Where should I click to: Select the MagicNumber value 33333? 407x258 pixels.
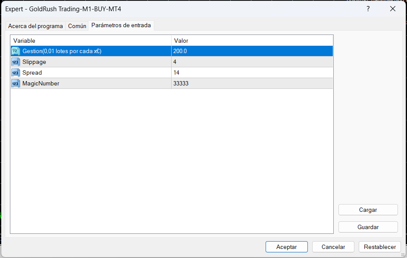(x=252, y=83)
